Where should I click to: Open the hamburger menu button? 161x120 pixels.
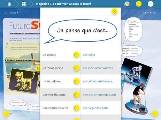click(150, 4)
